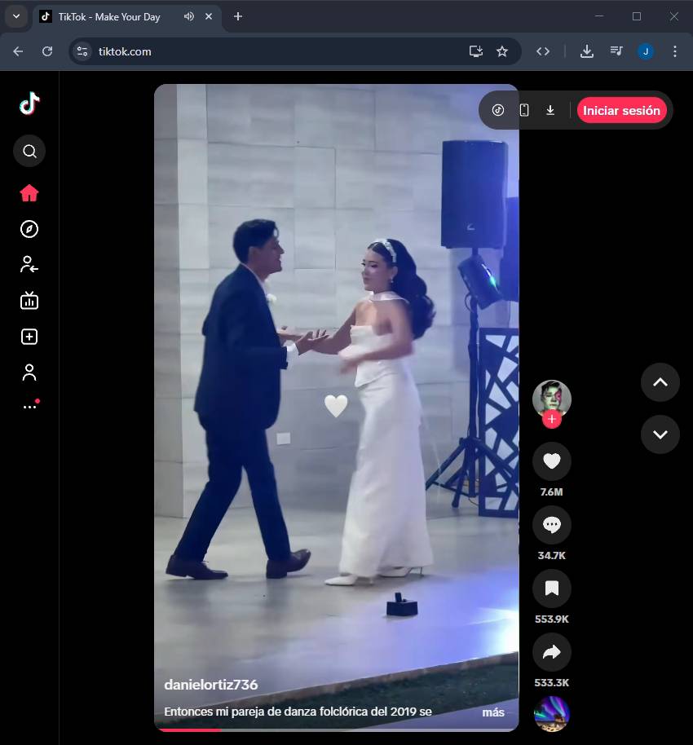Click the Iniciar sesión button
Image resolution: width=693 pixels, height=745 pixels.
pos(621,110)
